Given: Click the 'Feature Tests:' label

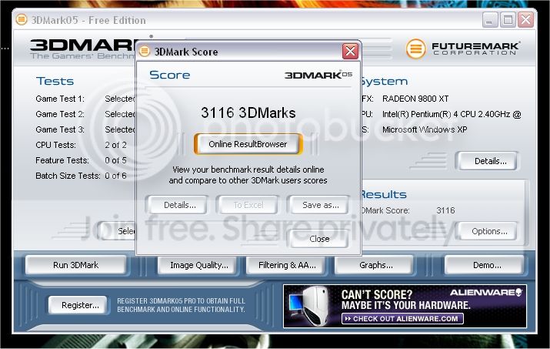Looking at the screenshot, I should tap(62, 160).
